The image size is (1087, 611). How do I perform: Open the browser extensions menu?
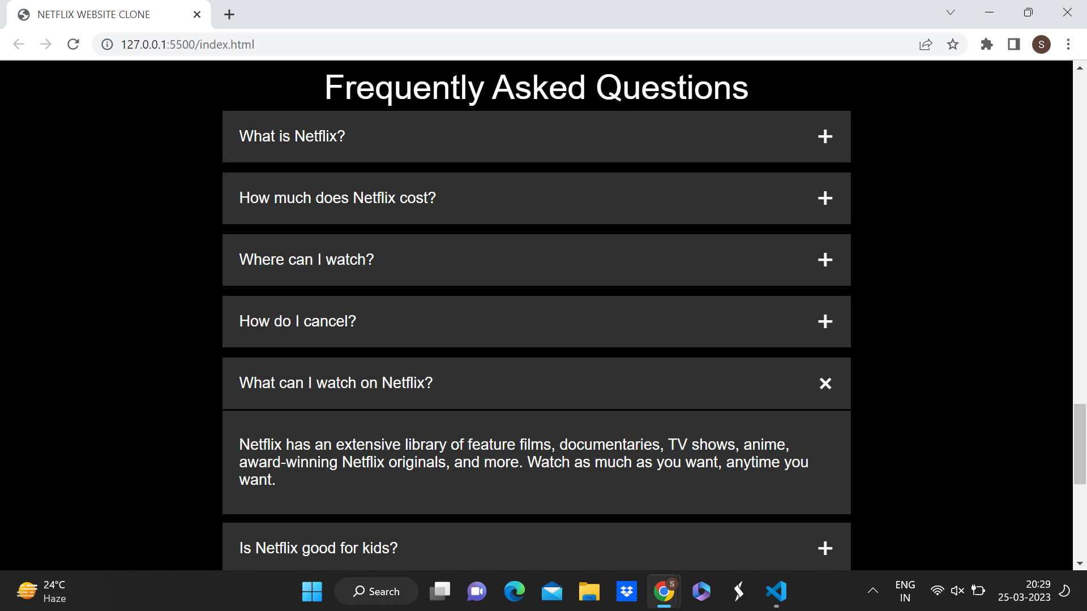986,44
